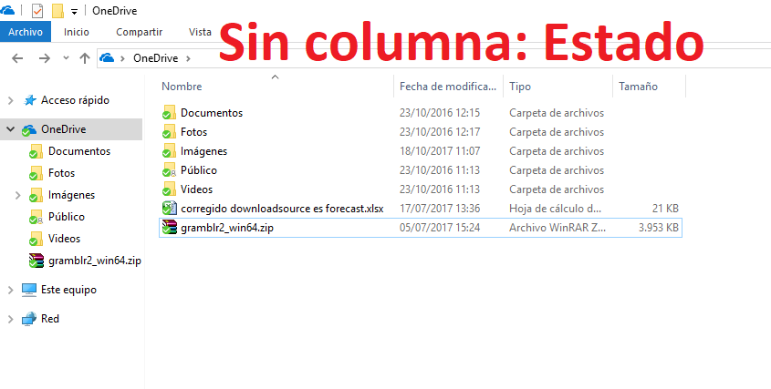This screenshot has height=389, width=771.
Task: Click the Este equipo label in sidebar
Action: (x=68, y=291)
